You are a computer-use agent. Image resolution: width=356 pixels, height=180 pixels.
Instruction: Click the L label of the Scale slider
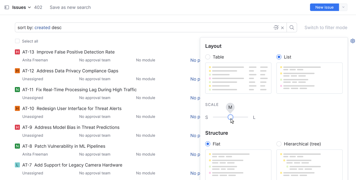click(254, 118)
